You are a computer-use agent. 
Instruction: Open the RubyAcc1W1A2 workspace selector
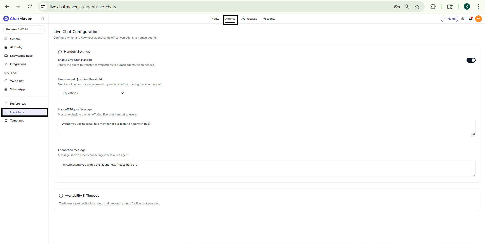[24, 29]
